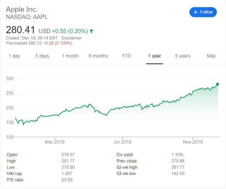Click the 52-wk low value 142.00
226x189 pixels.
point(178,173)
